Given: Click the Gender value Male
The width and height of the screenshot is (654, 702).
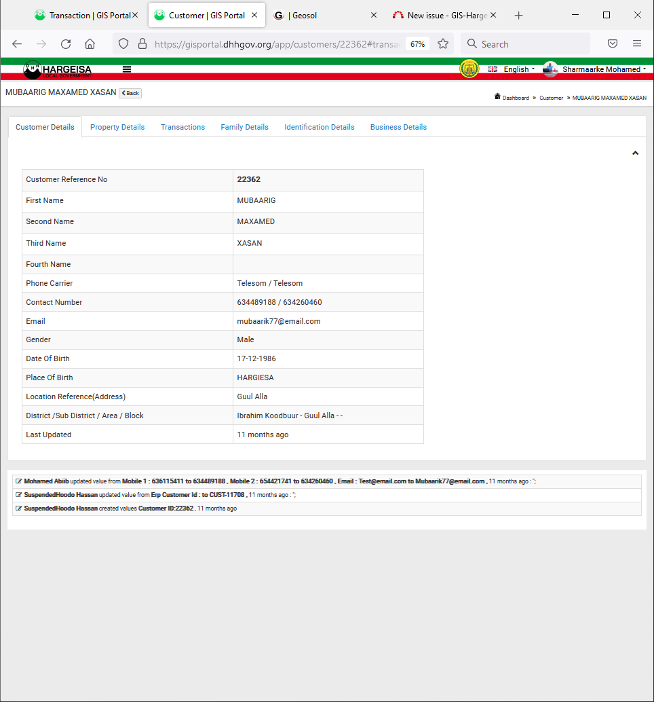Looking at the screenshot, I should [x=246, y=340].
